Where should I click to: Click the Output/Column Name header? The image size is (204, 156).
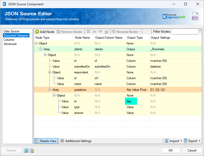110,38
